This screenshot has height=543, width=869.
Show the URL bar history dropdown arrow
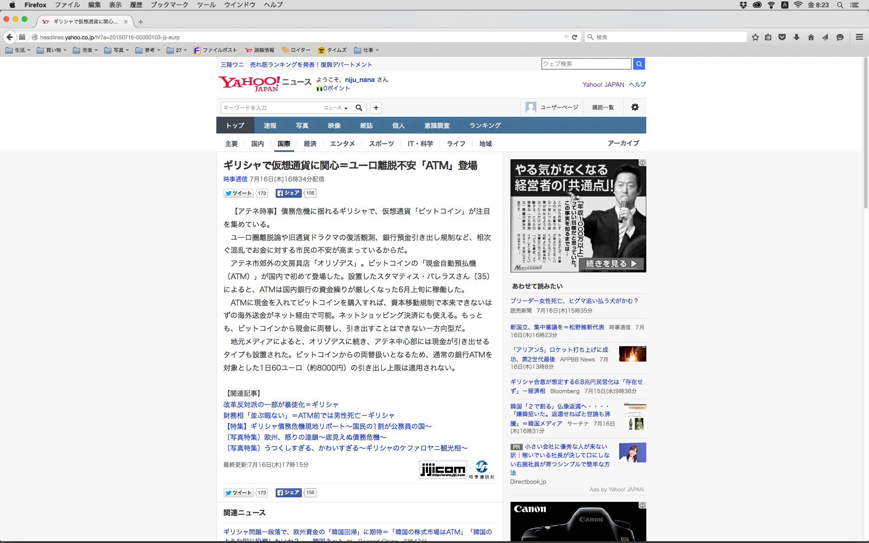tap(566, 37)
